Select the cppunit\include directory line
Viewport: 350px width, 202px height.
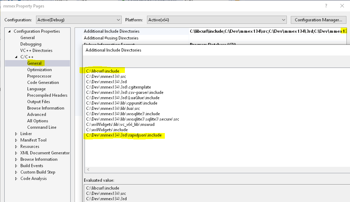tap(122, 103)
